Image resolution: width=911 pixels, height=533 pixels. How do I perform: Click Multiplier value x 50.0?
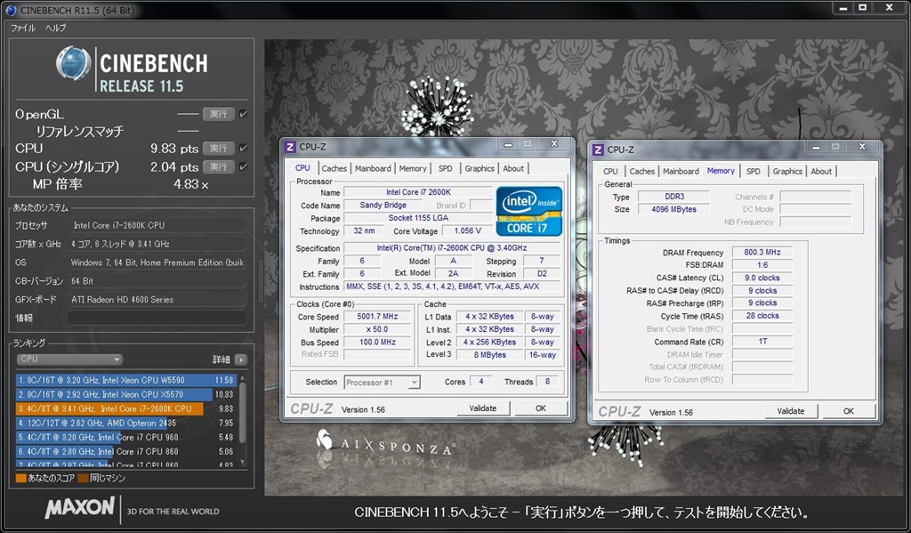click(x=377, y=329)
